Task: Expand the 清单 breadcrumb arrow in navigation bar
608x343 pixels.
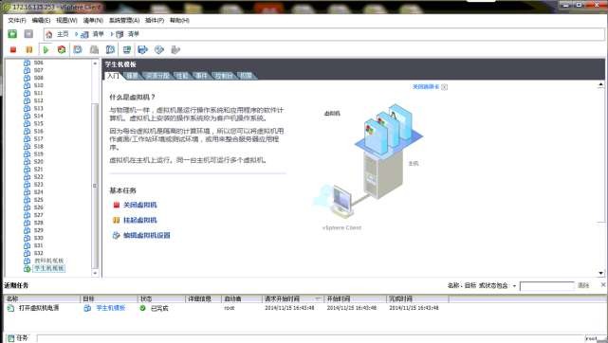Action: (x=112, y=34)
